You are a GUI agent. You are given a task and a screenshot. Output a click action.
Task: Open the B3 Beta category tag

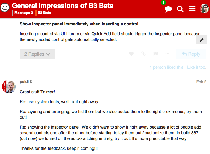pyautogui.click(x=44, y=13)
